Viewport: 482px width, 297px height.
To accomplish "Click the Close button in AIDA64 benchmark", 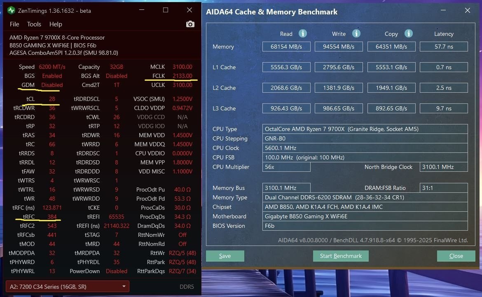I will click(x=456, y=256).
